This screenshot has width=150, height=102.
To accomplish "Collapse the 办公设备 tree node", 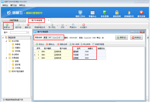I will (x=6, y=41).
